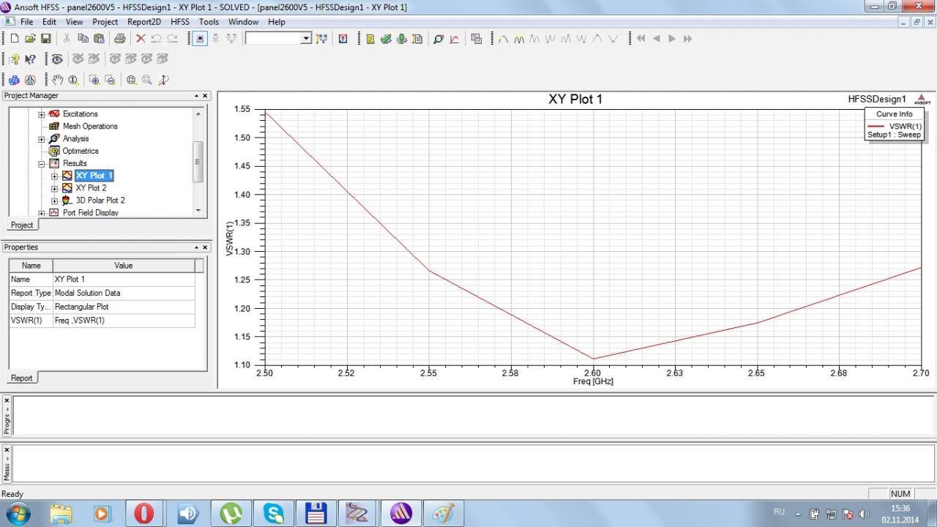
Task: Switch to the Report tab in Properties
Action: pos(21,378)
